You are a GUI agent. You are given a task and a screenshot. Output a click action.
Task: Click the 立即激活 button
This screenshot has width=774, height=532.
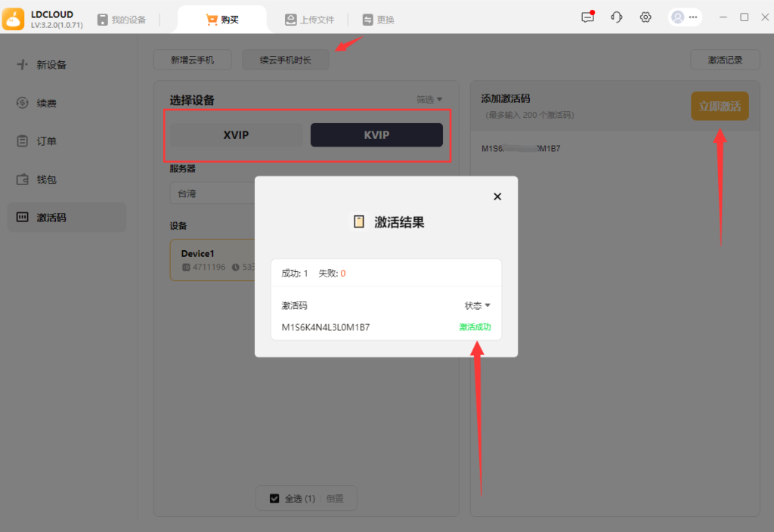click(720, 107)
